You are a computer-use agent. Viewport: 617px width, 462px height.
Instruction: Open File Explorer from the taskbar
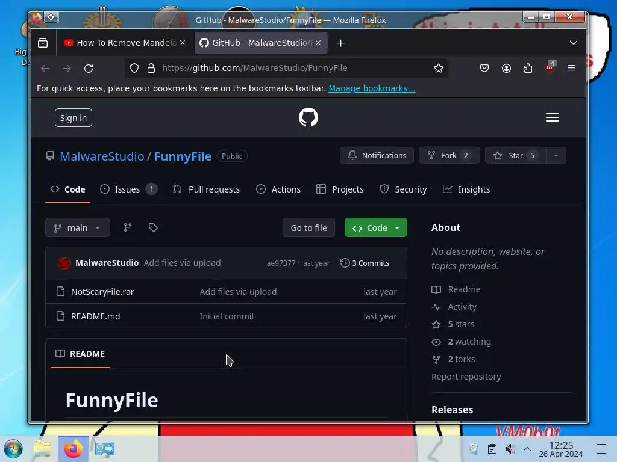(42, 449)
